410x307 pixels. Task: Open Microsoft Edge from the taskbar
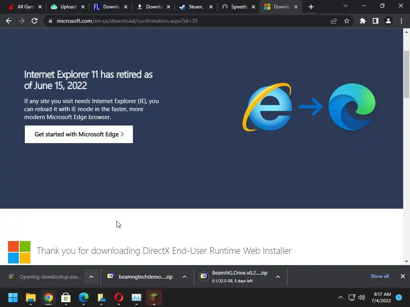tap(84, 297)
